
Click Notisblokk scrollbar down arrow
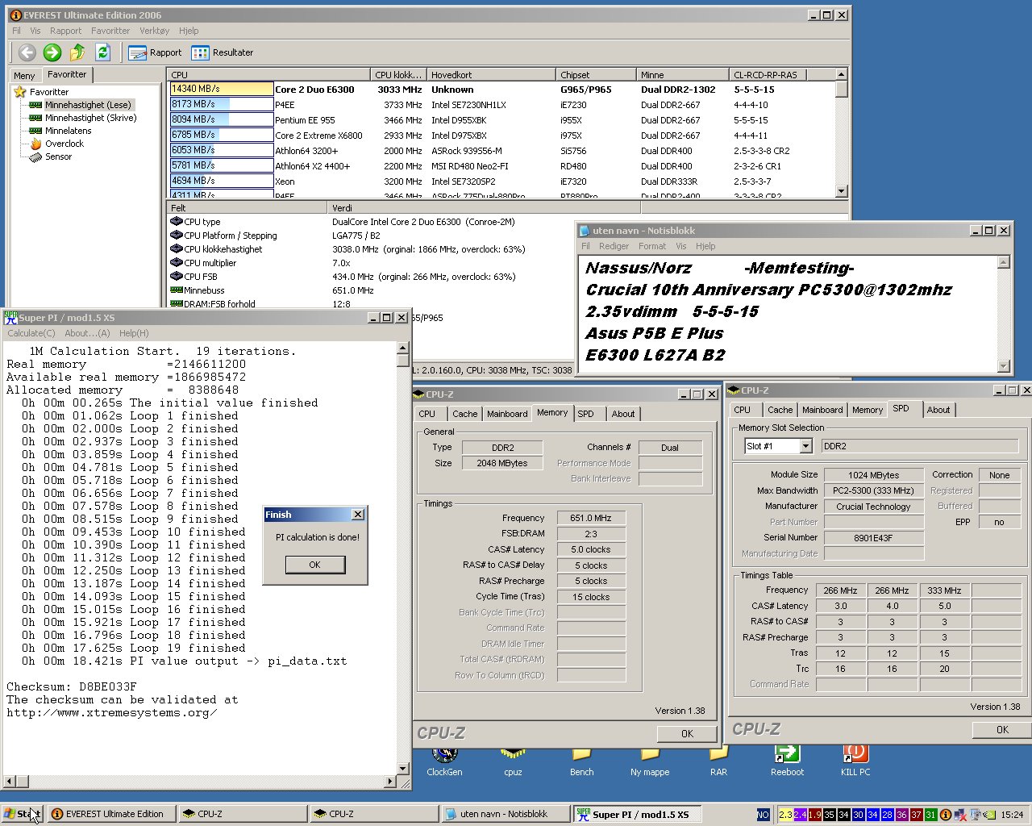pyautogui.click(x=1004, y=366)
